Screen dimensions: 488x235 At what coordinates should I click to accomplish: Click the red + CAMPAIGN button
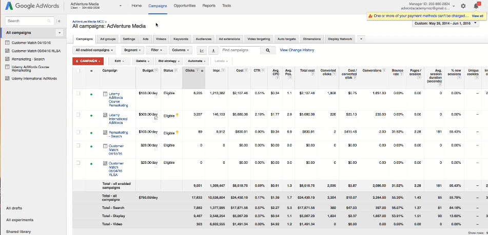88,61
